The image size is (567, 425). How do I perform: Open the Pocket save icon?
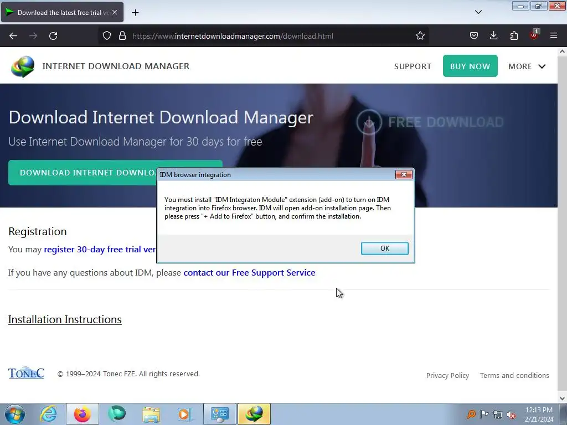474,36
